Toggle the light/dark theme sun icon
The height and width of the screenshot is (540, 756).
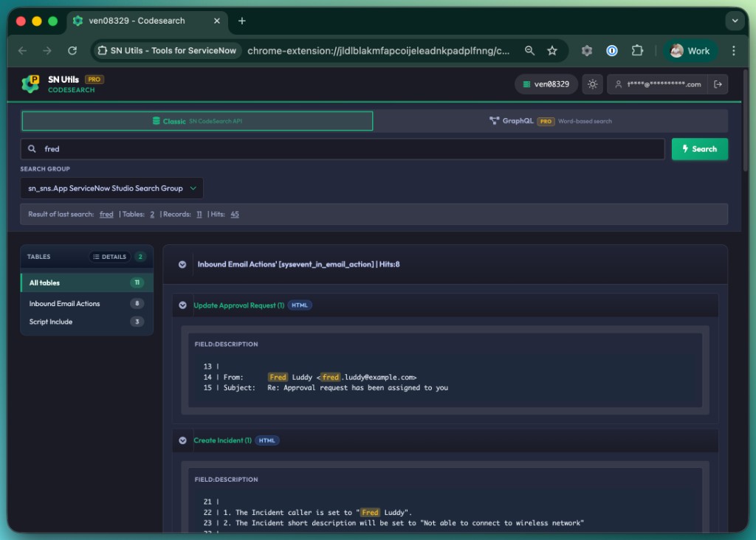(592, 84)
